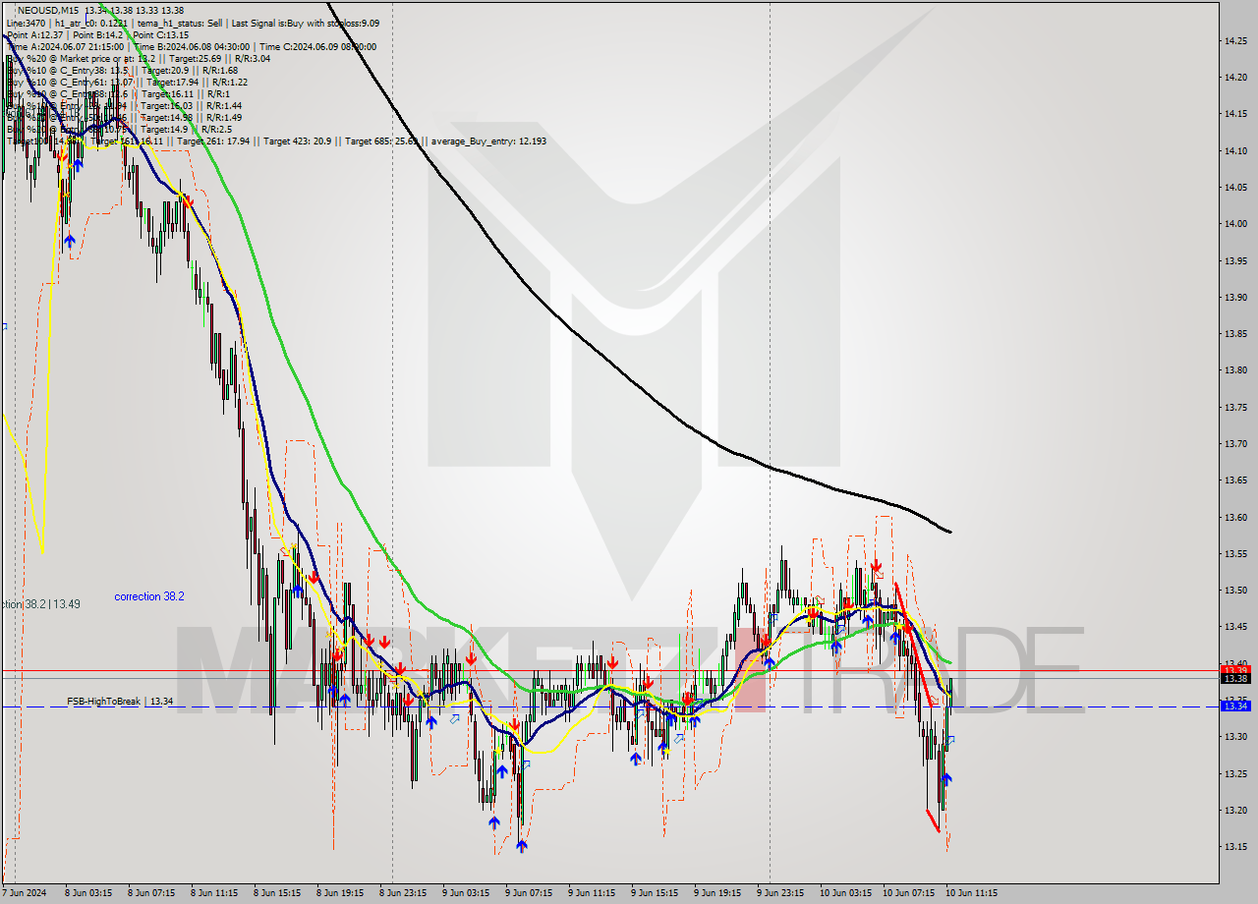The width and height of the screenshot is (1258, 904).
Task: Click the 13.25 price axis label
Action: 1235,773
